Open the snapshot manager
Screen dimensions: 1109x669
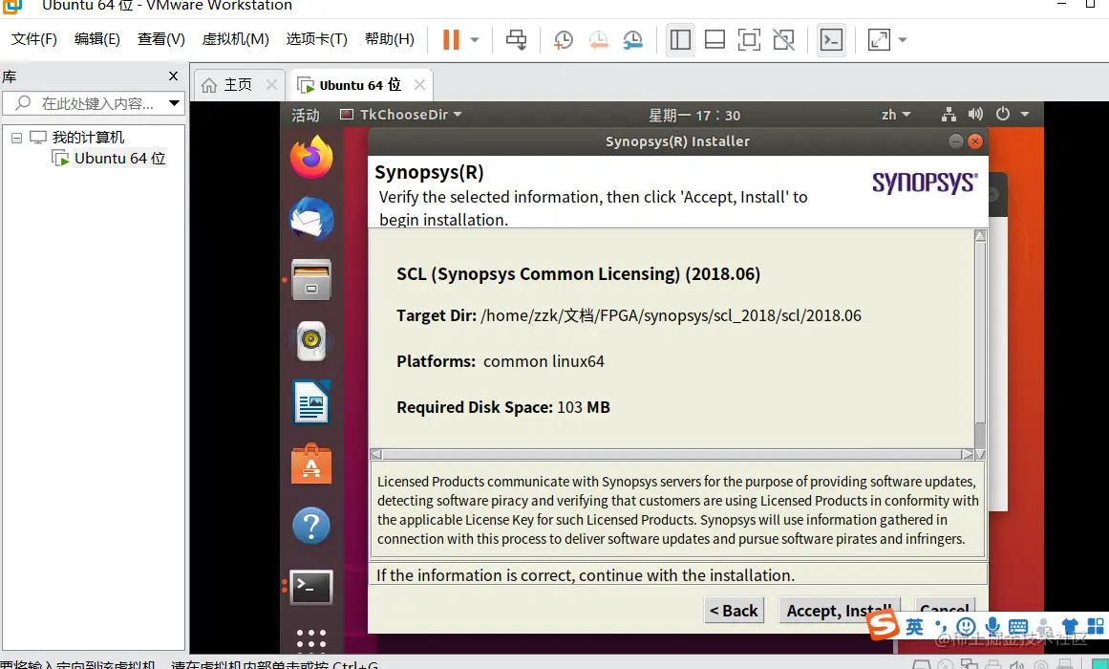(x=633, y=39)
